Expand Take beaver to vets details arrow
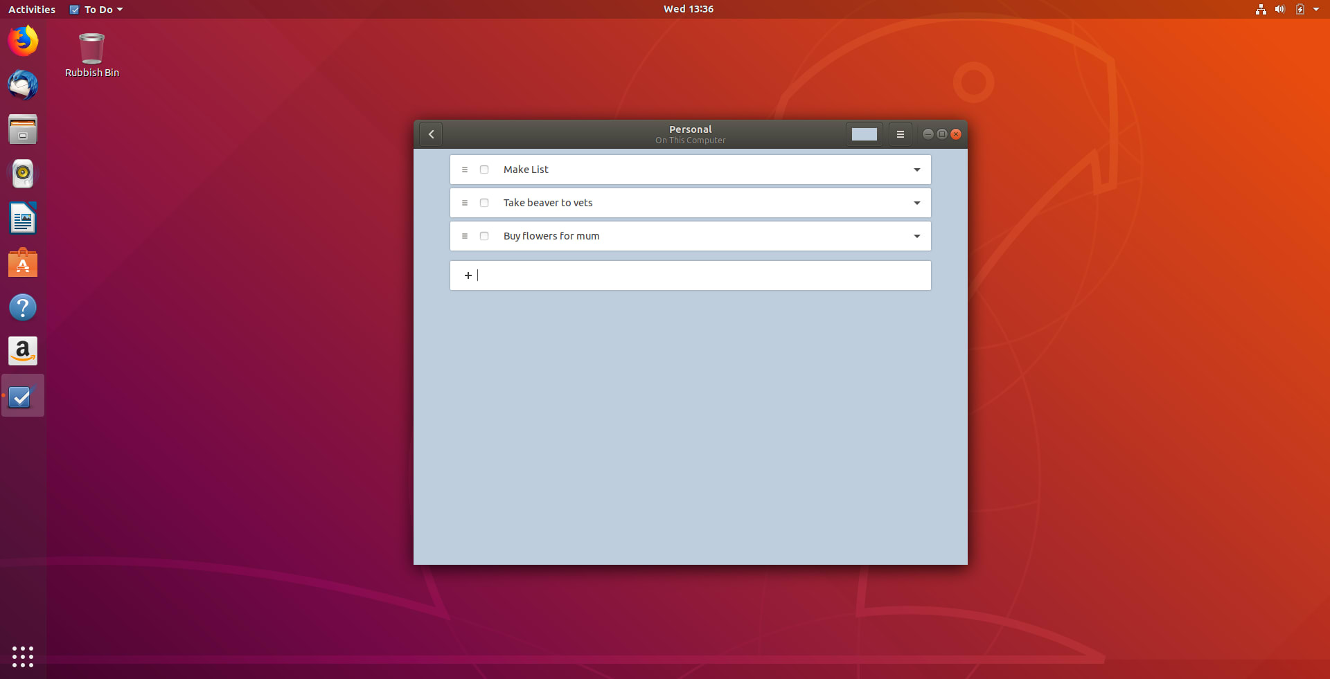Image resolution: width=1330 pixels, height=679 pixels. pos(916,203)
